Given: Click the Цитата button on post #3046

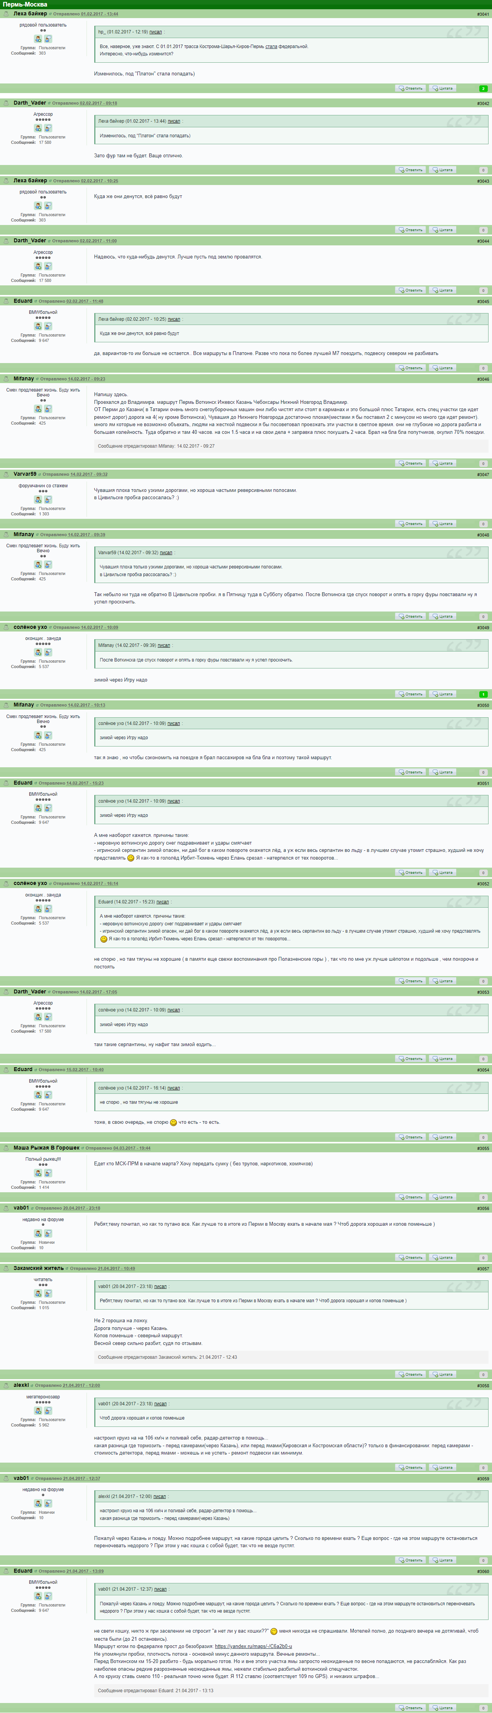Looking at the screenshot, I should (443, 463).
